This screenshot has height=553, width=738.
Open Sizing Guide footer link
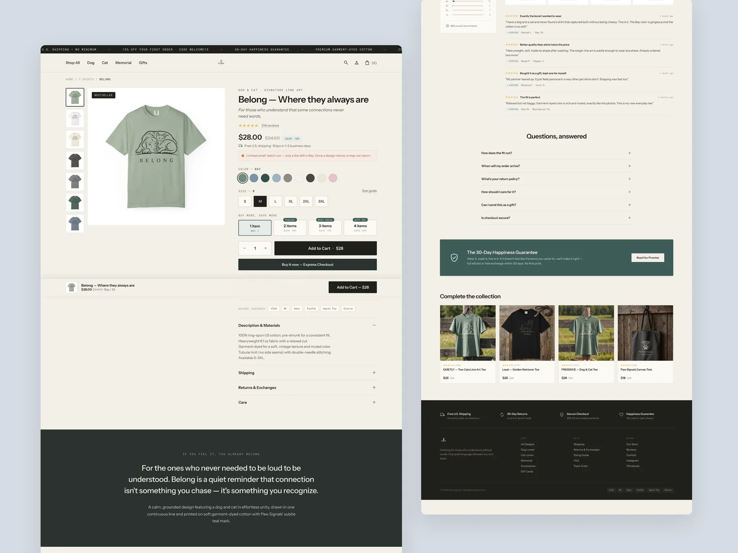tap(581, 455)
